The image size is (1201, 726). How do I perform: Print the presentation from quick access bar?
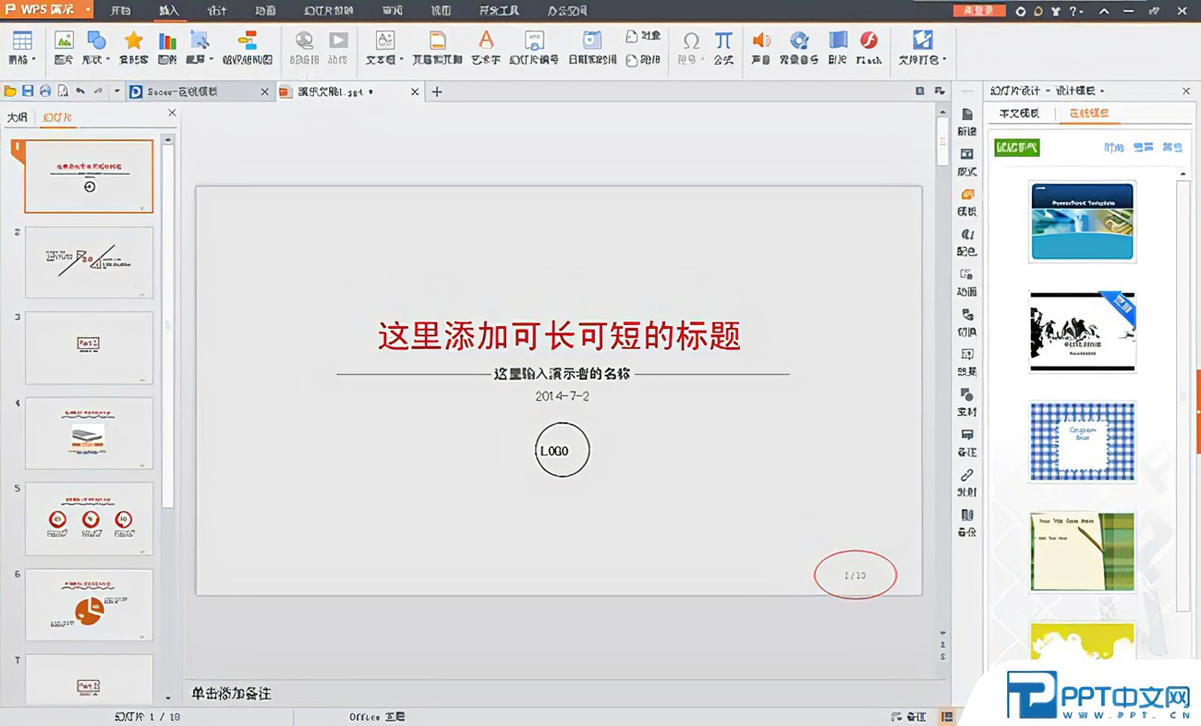point(45,91)
